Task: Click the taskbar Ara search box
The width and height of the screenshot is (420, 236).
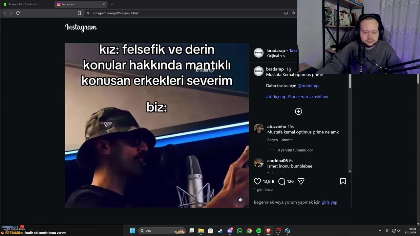Action: [x=162, y=231]
